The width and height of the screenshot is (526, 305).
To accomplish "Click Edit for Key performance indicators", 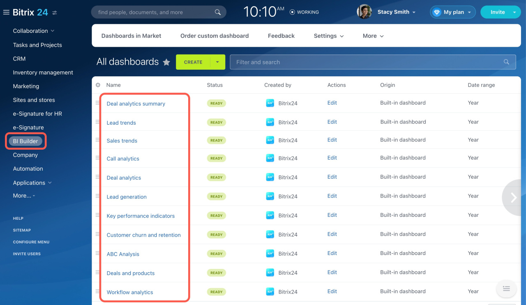I will pos(332,215).
